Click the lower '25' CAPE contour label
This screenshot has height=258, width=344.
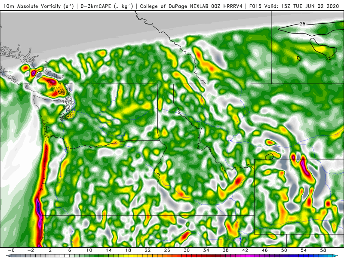pos(329,58)
